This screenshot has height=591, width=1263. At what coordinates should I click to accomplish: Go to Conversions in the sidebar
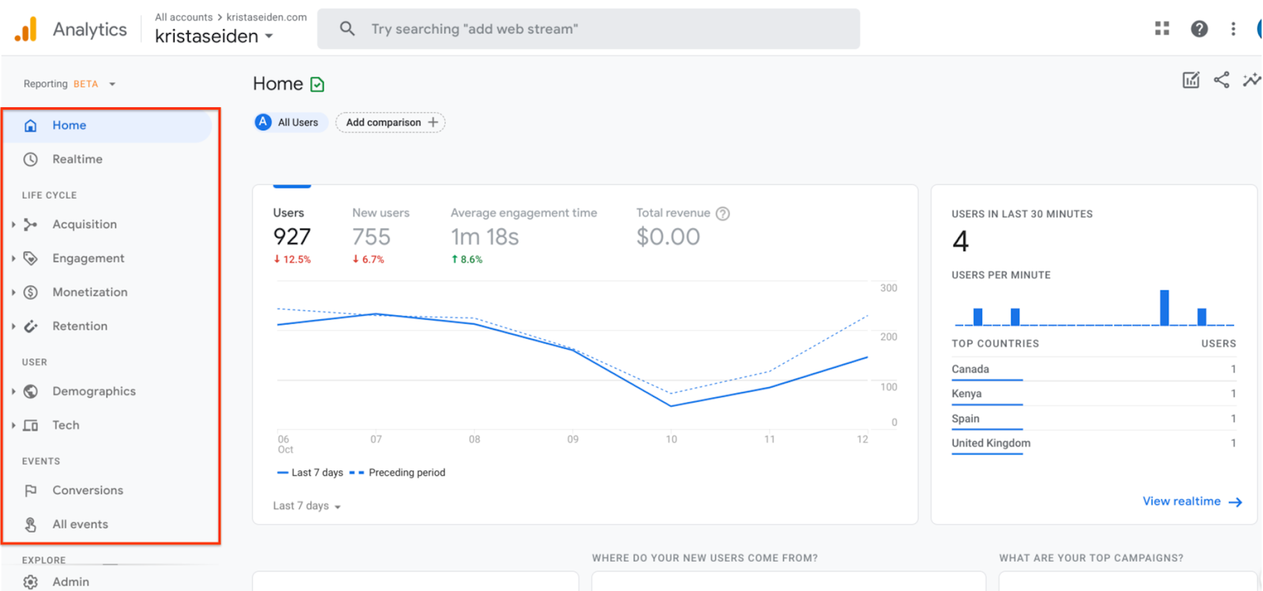(88, 490)
